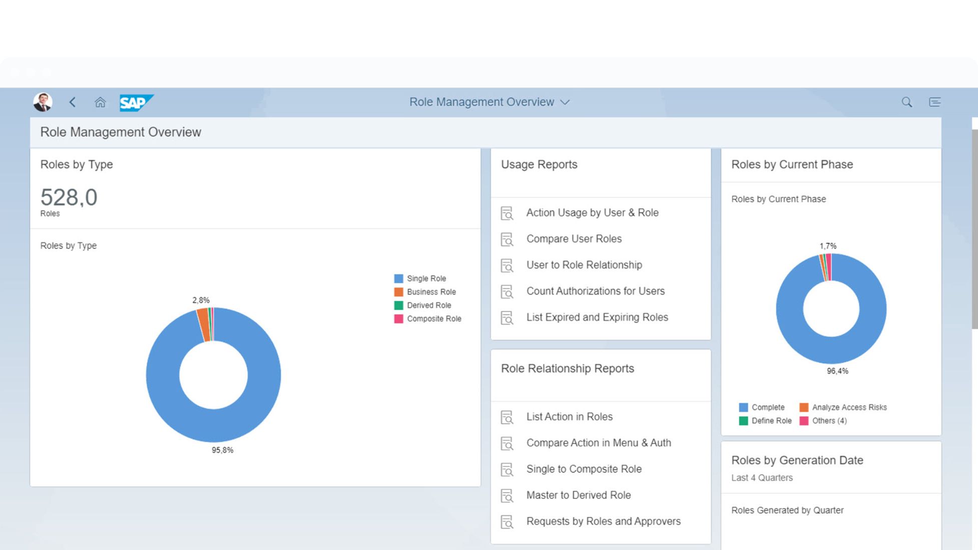Open Single to Composite Role report
This screenshot has width=978, height=550.
(x=584, y=469)
